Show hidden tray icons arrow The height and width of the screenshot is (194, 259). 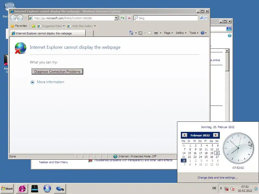[x=221, y=188]
